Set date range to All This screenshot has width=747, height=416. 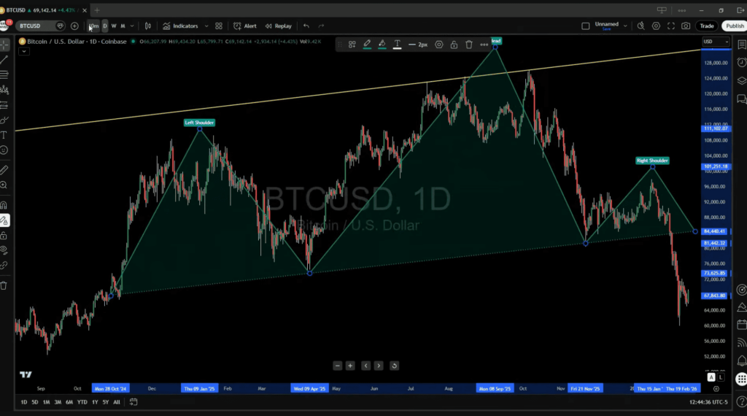tap(116, 402)
